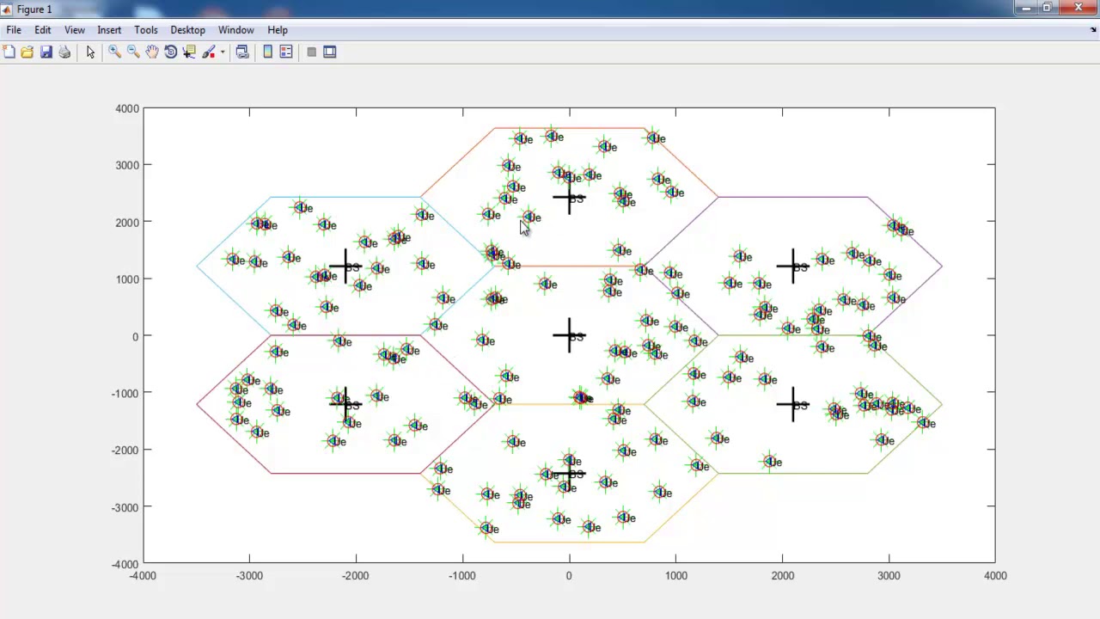Activate the Zoom Out tool

pyautogui.click(x=133, y=52)
